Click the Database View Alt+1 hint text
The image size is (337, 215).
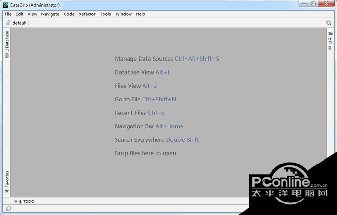(143, 72)
